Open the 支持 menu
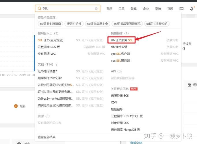Screen dimensions: 197x144 [x=158, y=9]
